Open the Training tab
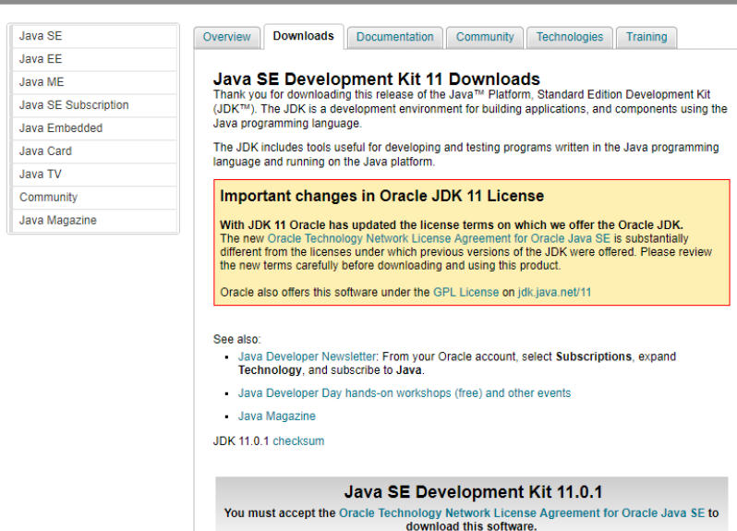 click(646, 37)
